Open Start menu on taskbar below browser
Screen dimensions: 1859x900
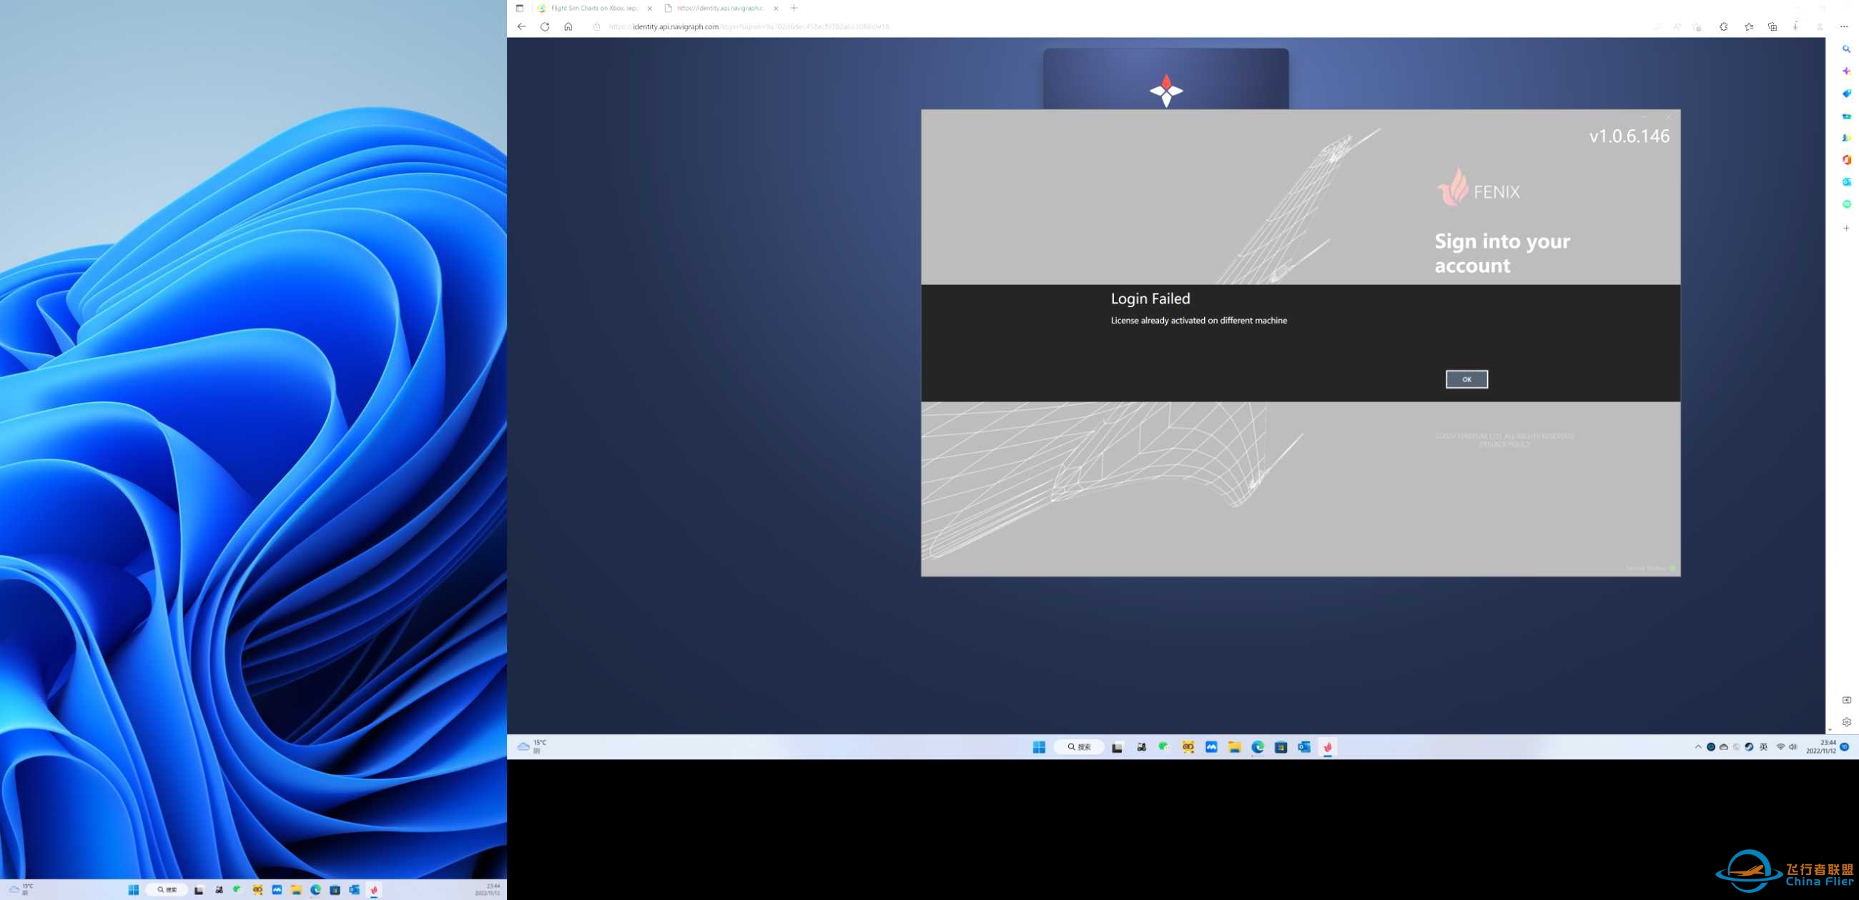coord(1039,747)
